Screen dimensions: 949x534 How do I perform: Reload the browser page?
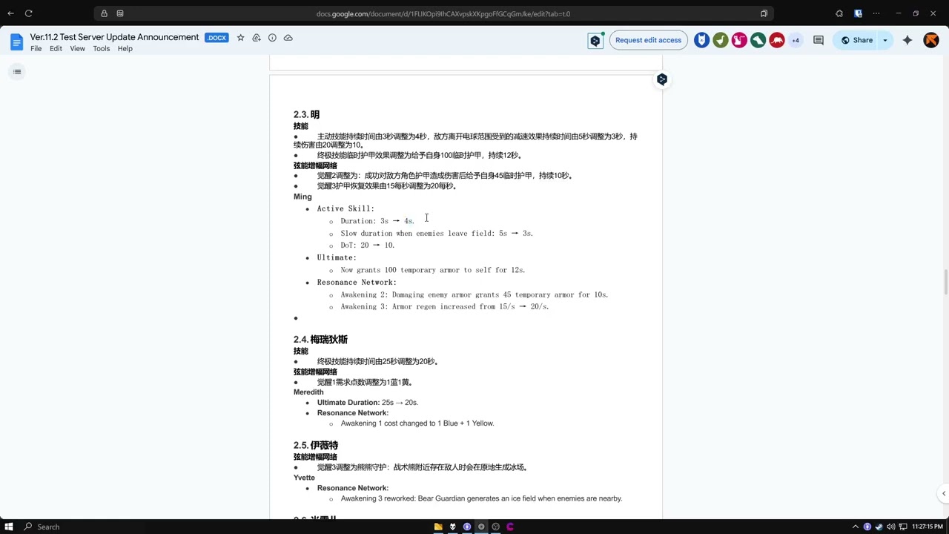(28, 13)
